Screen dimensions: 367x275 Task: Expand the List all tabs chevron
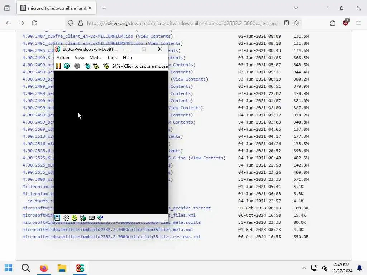click(296, 8)
